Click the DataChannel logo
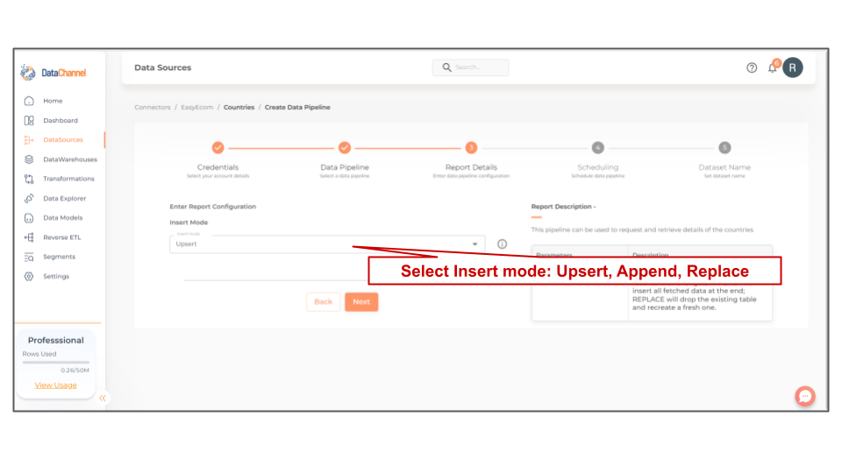This screenshot has height=473, width=842. 54,73
